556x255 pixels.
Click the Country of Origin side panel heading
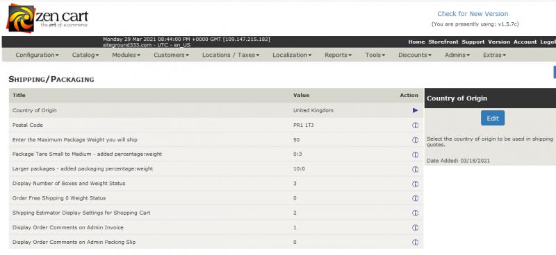tap(457, 98)
